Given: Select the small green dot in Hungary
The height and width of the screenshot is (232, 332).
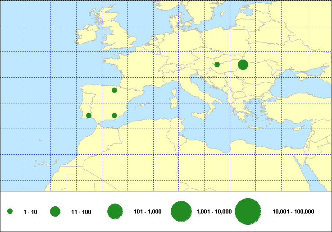Looking at the screenshot, I should [x=217, y=65].
